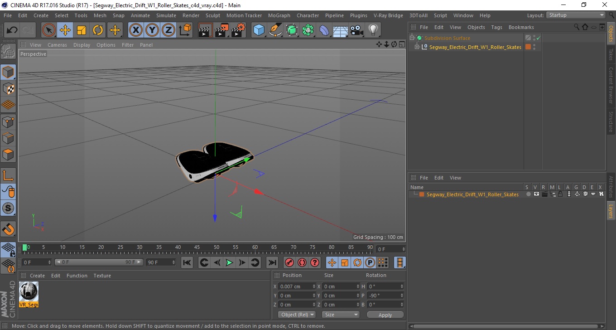Click the Coordinate System icon
Screen dimensions: 616x330
[x=185, y=30]
